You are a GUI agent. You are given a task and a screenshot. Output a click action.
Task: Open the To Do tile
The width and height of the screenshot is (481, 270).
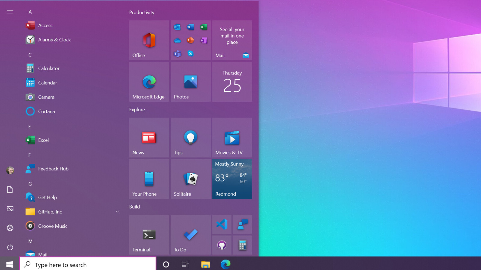[191, 235]
